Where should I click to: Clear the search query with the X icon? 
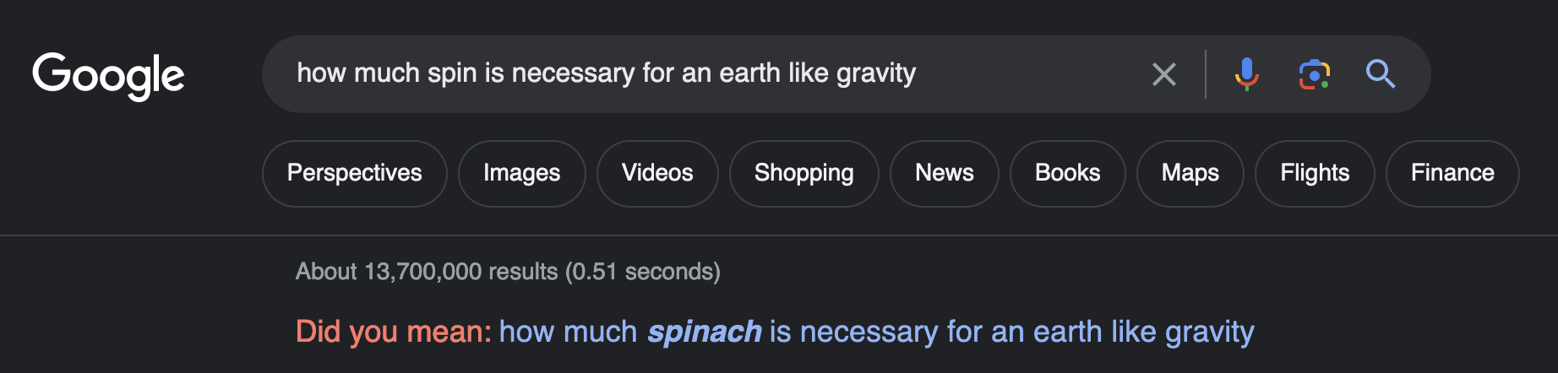(x=1164, y=74)
